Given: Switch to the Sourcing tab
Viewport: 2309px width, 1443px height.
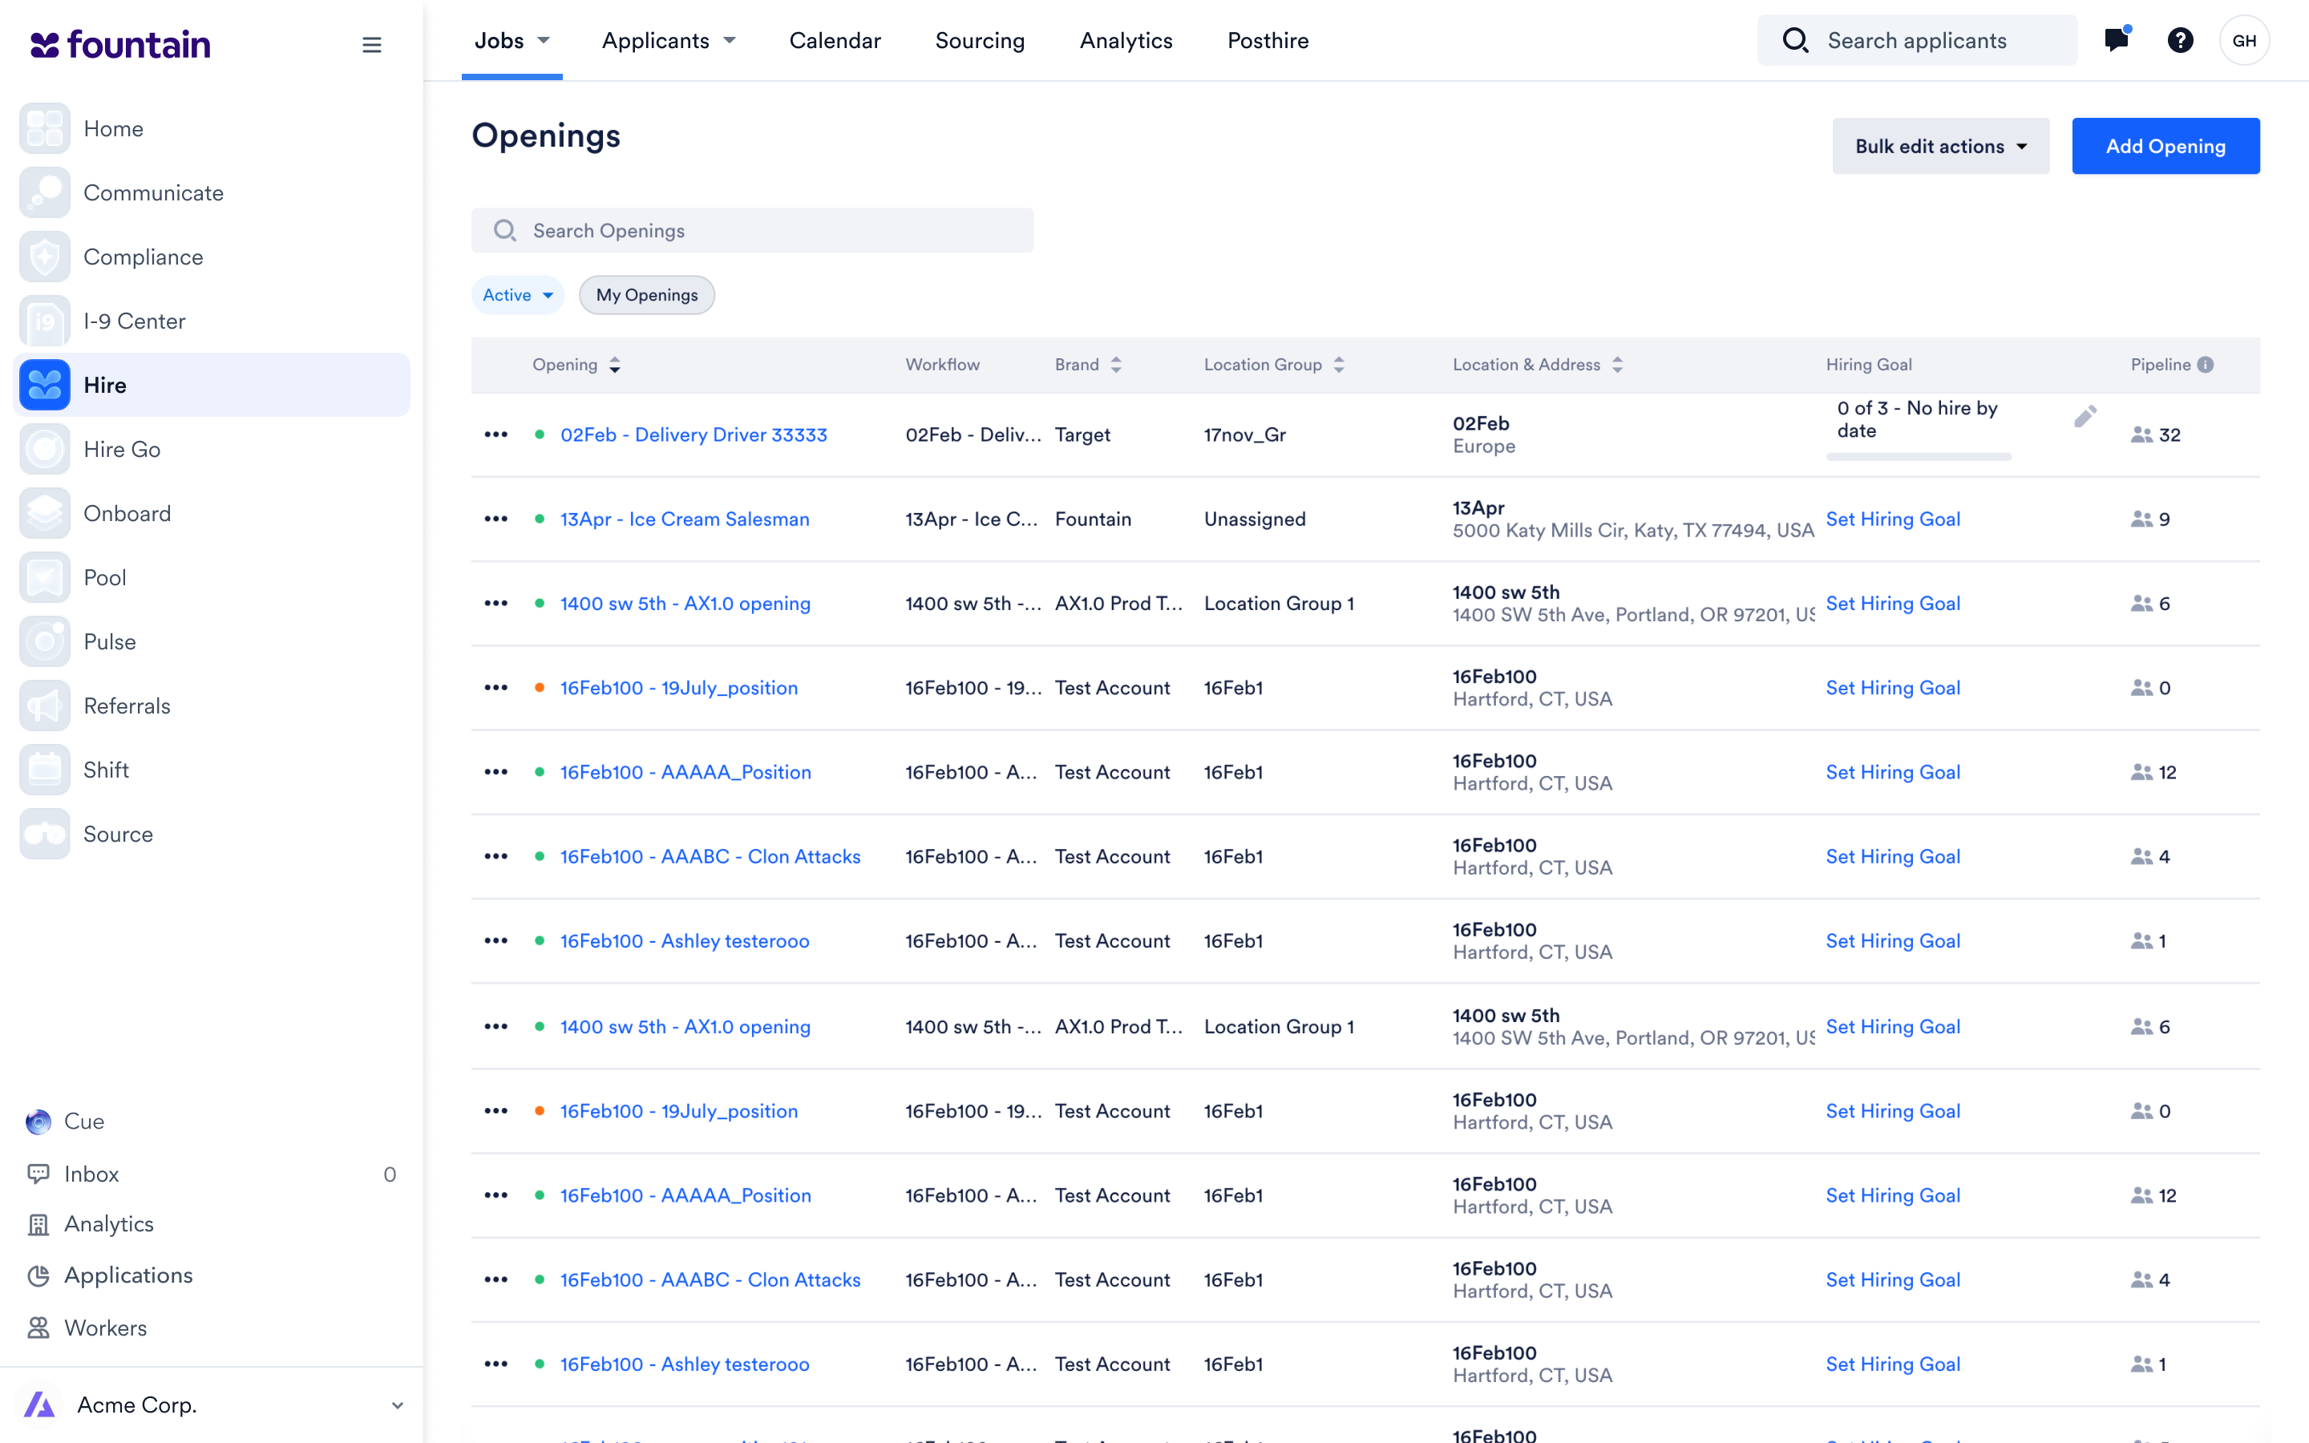Looking at the screenshot, I should pos(979,40).
